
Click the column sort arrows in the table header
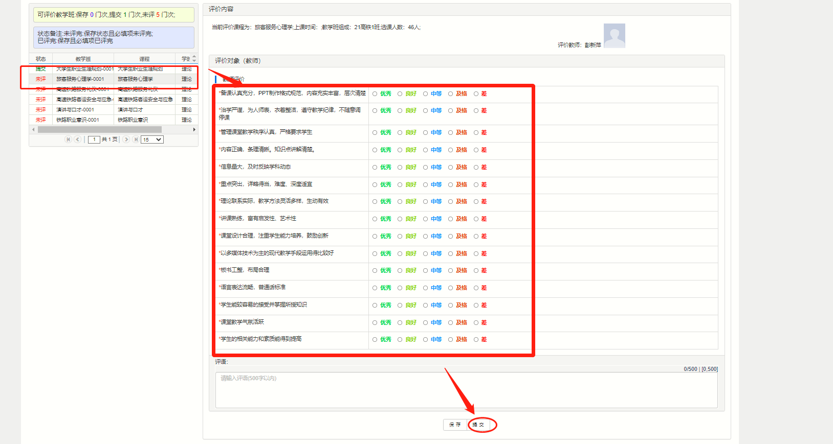click(194, 59)
